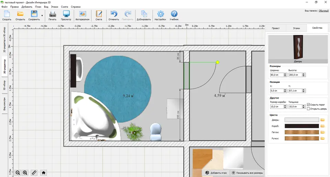Image resolution: width=330 pixels, height=177 pixels.
Task: Adjust the Размер короба stepper
Action: pos(285,107)
